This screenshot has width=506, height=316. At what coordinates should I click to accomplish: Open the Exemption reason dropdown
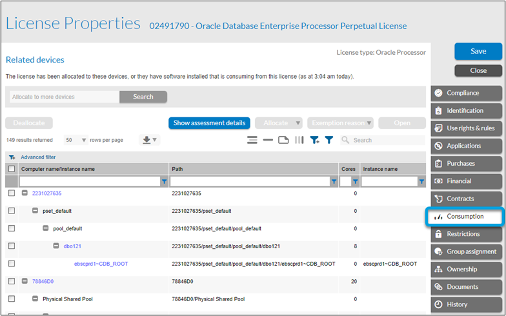341,123
